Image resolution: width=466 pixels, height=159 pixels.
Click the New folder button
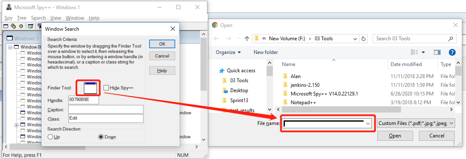coord(266,52)
